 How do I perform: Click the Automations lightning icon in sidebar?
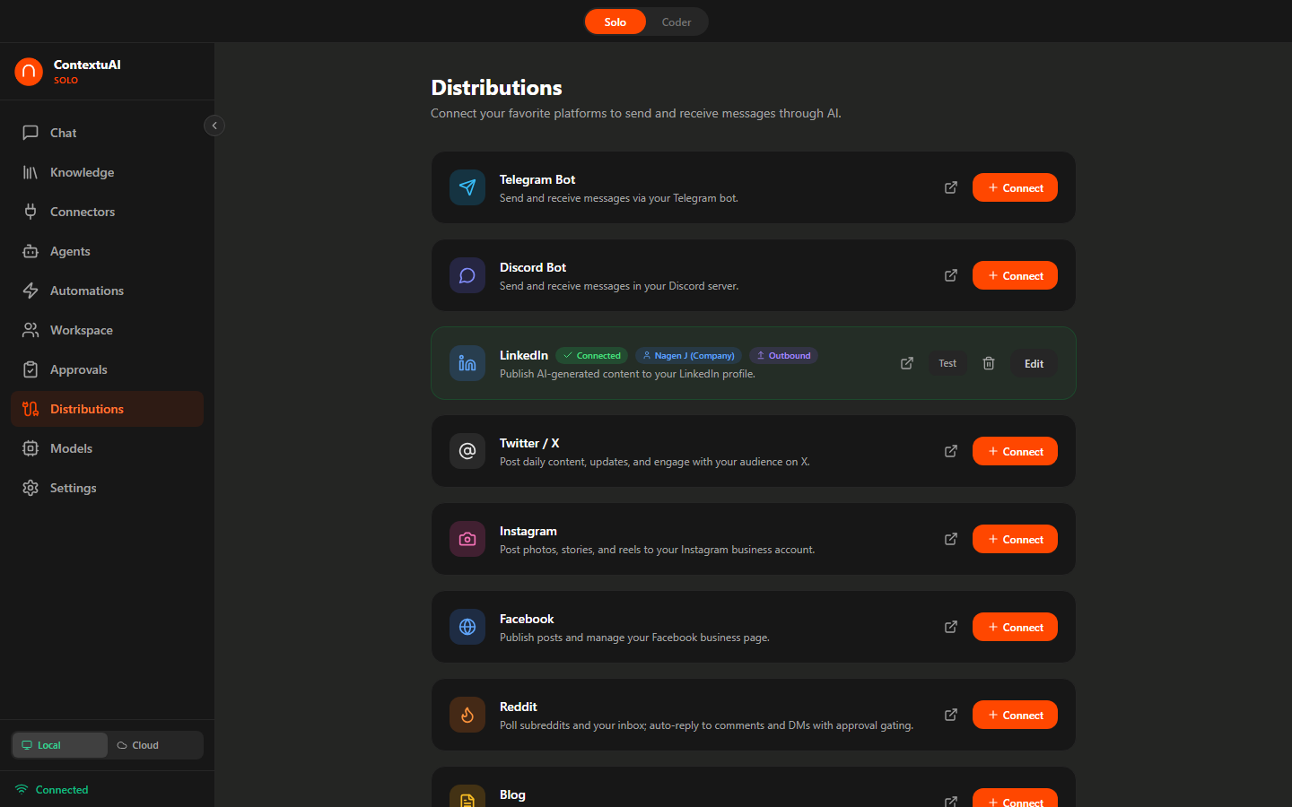click(x=31, y=291)
